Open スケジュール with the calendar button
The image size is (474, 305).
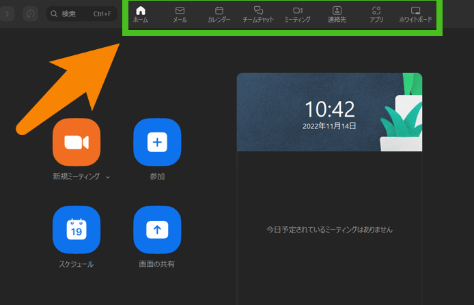76,230
